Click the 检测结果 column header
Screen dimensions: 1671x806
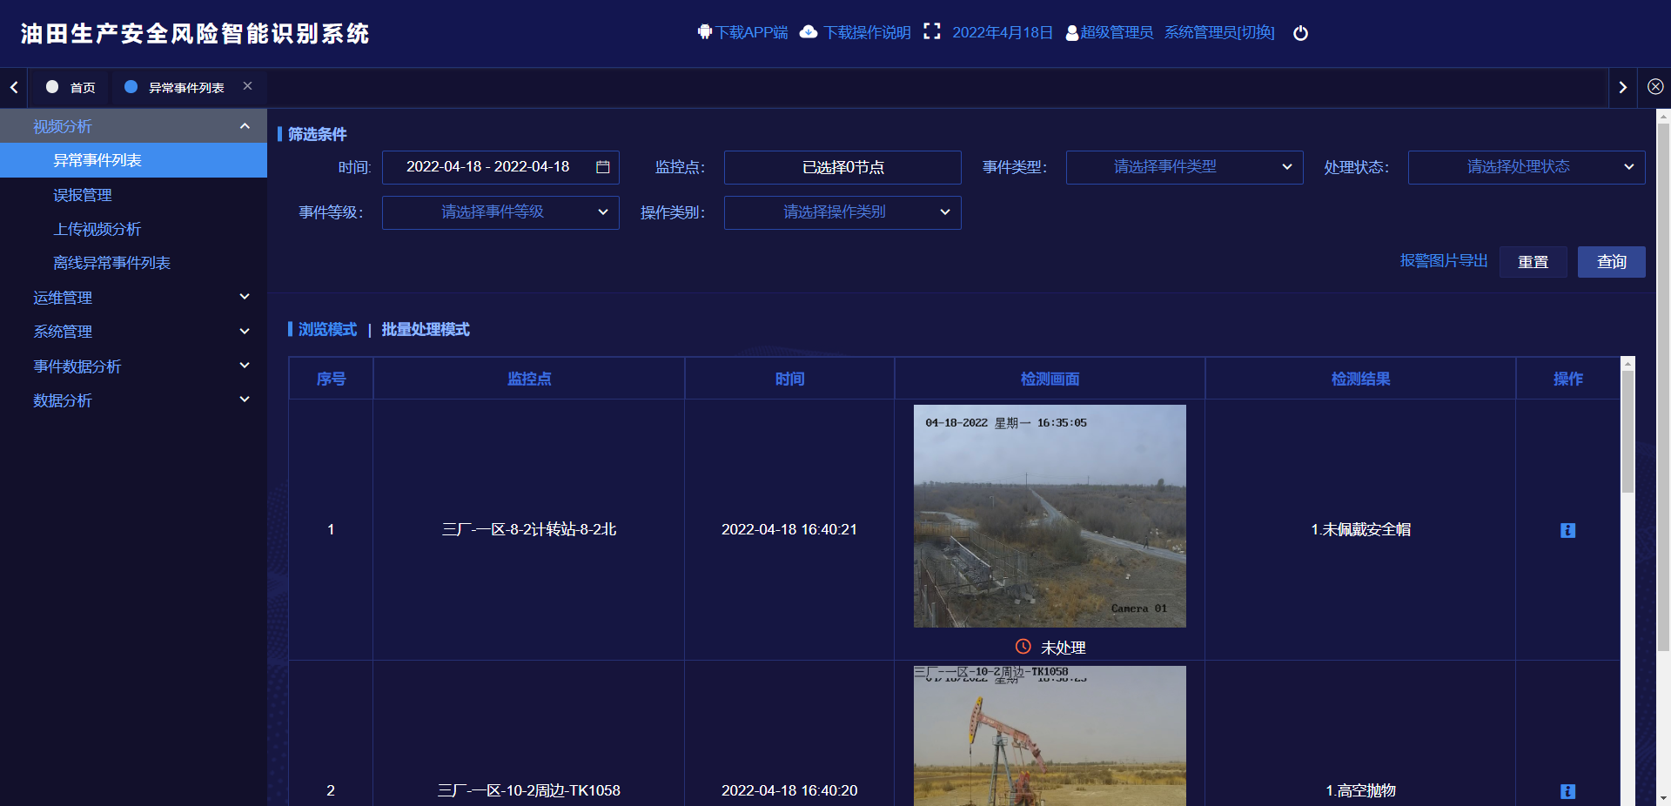(1360, 379)
